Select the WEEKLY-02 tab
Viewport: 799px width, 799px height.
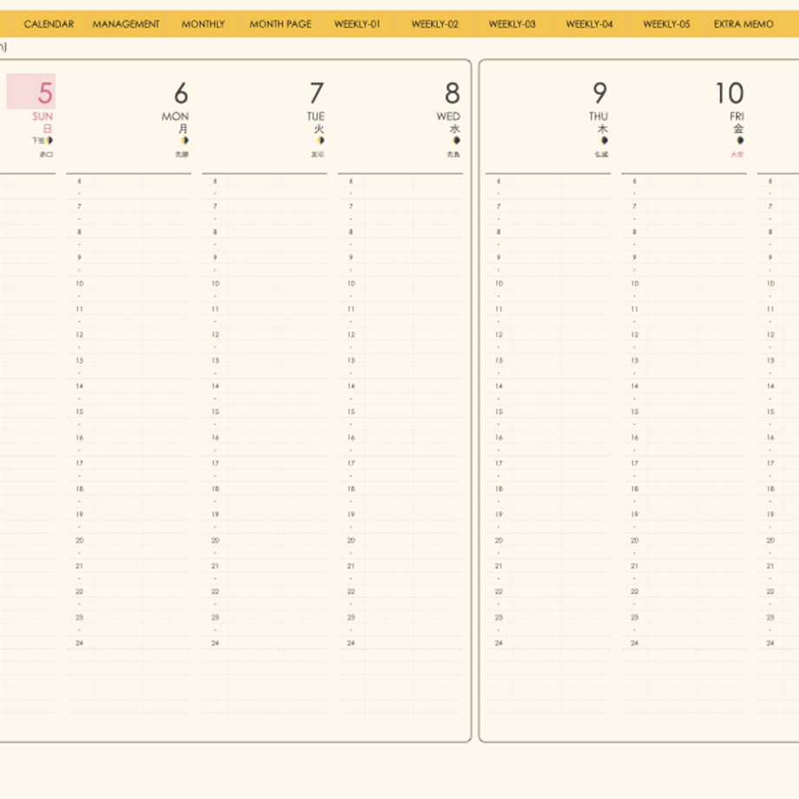(434, 24)
